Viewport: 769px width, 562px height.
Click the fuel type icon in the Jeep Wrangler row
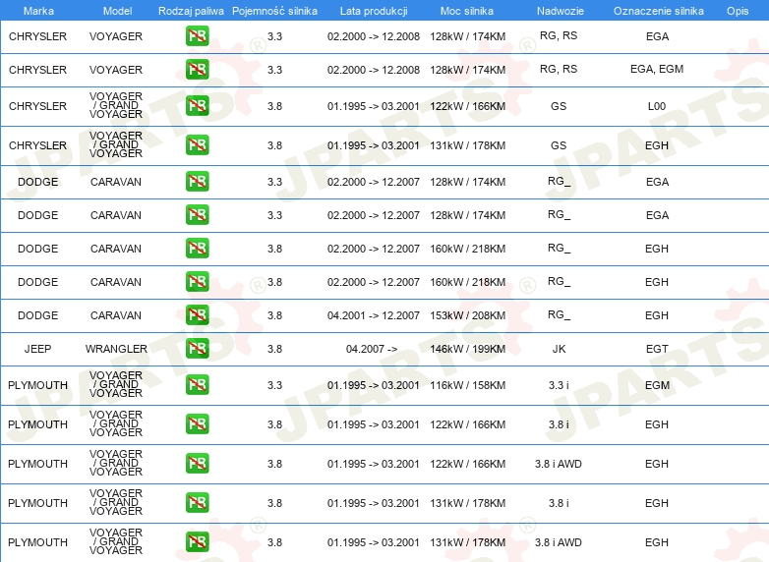click(197, 349)
